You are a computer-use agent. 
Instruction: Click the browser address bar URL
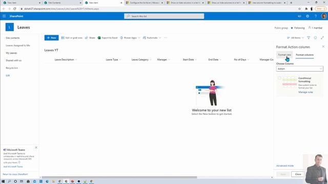61,9
